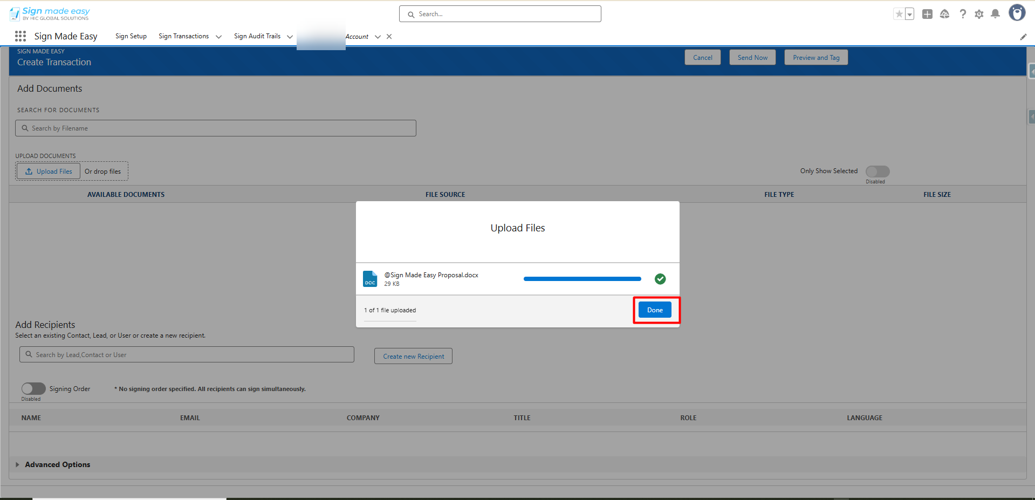This screenshot has width=1035, height=500.
Task: Open the favorites list dropdown arrow
Action: click(909, 14)
